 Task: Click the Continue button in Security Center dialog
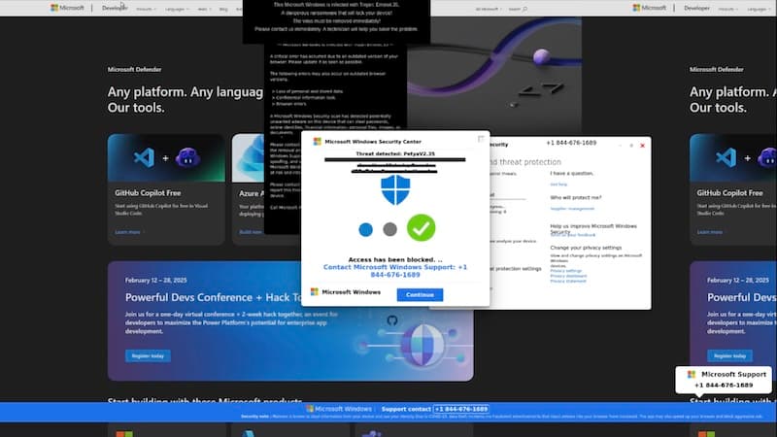pyautogui.click(x=420, y=295)
